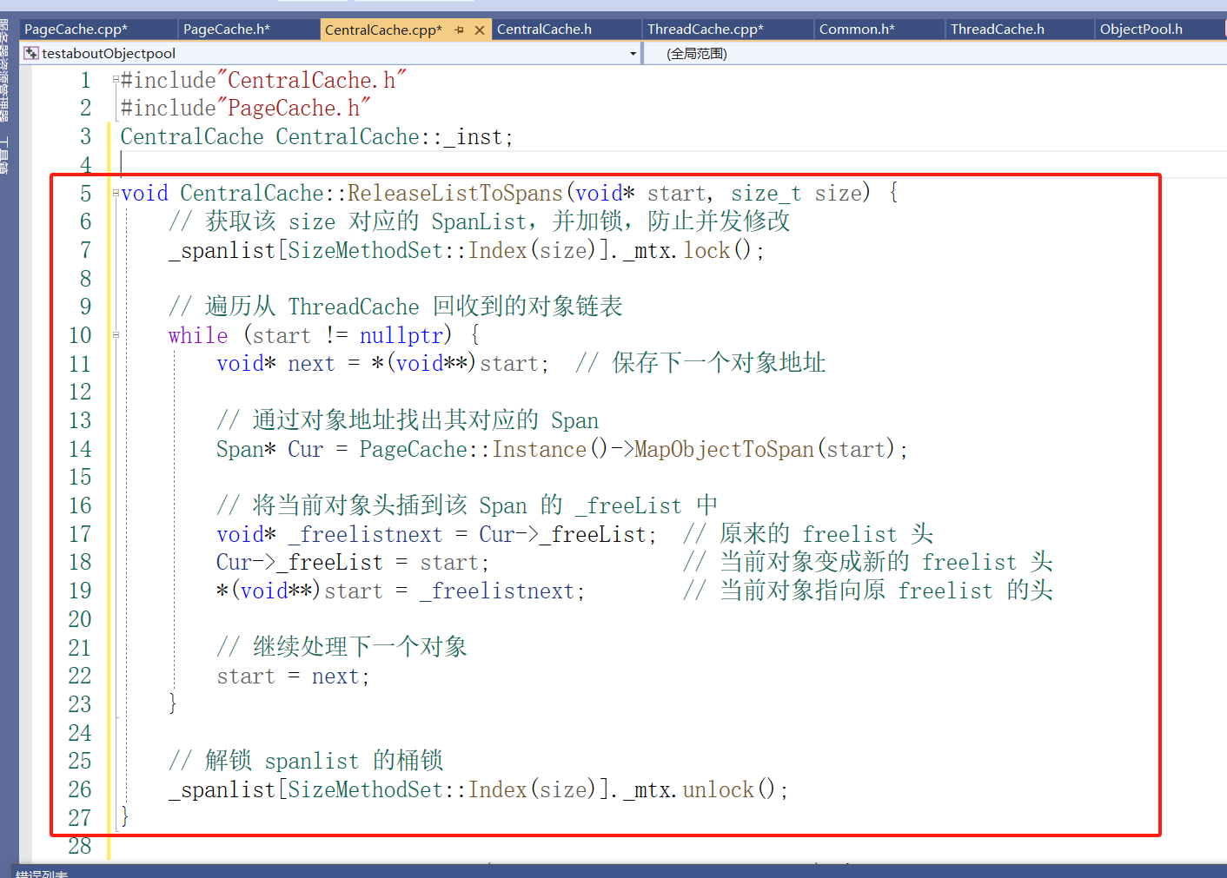Click 'void* next' declaration on line 11
1227x878 pixels.
click(275, 364)
